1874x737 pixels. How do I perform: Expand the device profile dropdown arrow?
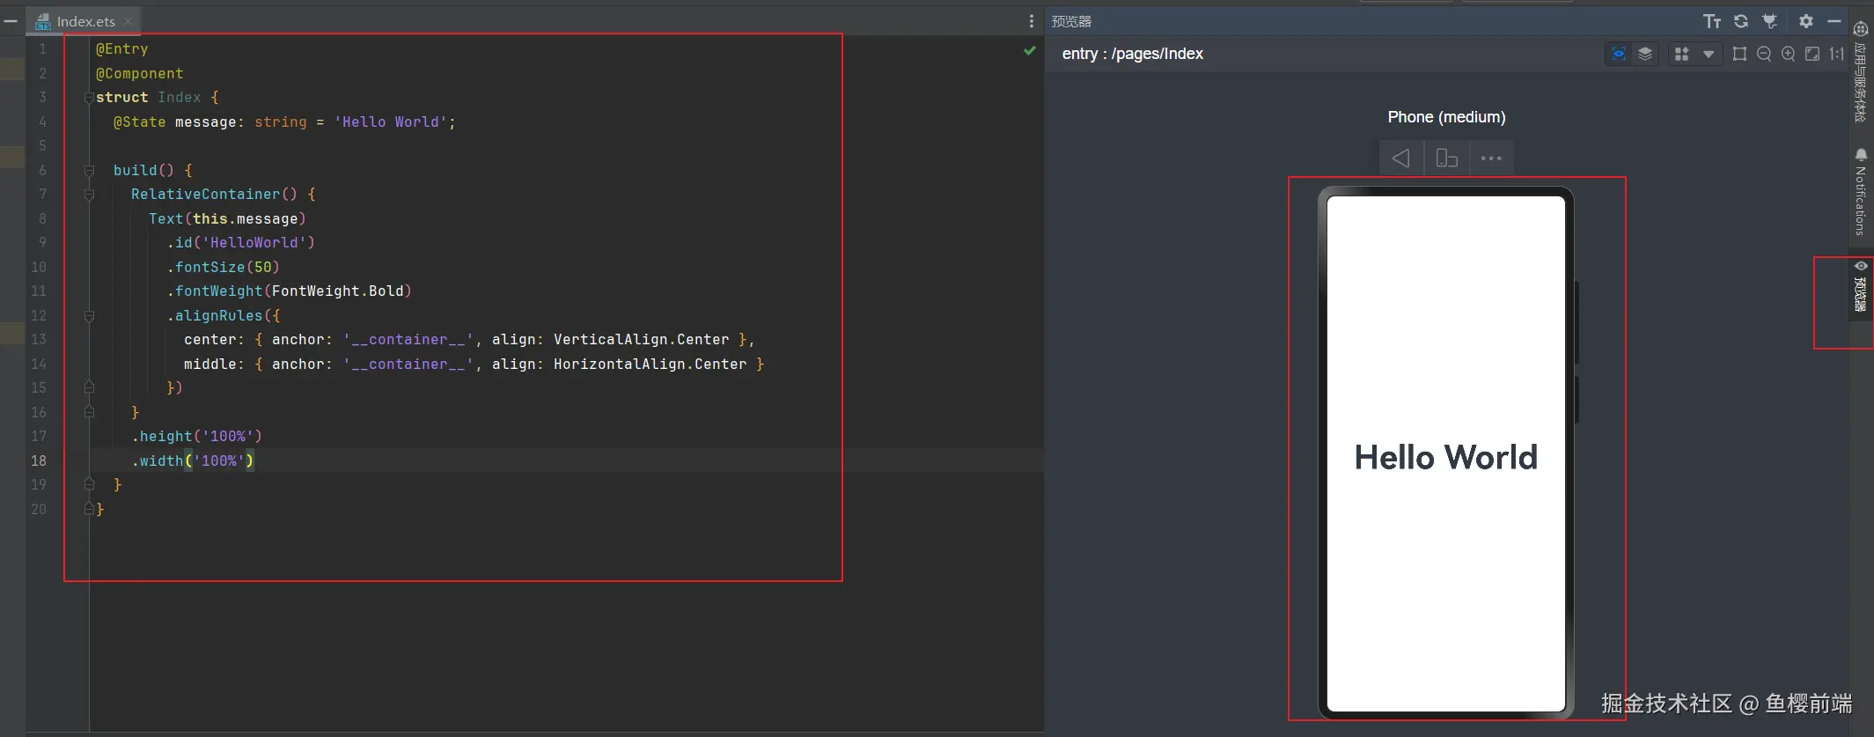1709,54
